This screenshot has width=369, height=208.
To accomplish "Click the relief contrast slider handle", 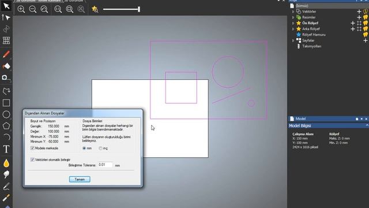I will coord(139,9).
